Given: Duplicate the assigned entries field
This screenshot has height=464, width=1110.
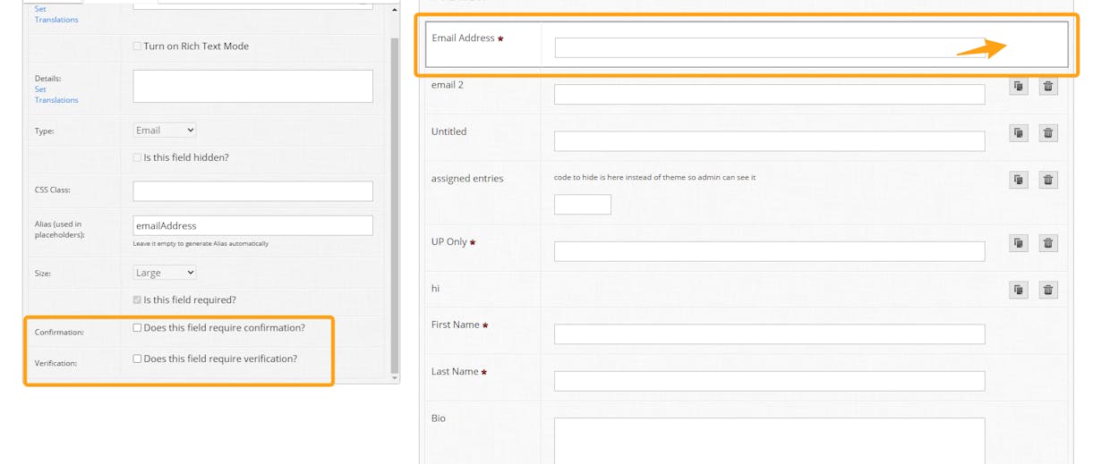Looking at the screenshot, I should (1019, 180).
